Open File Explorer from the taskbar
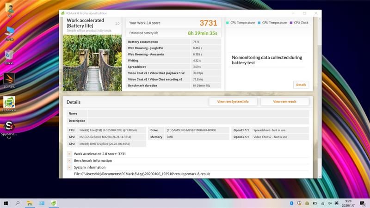 (x=30, y=203)
